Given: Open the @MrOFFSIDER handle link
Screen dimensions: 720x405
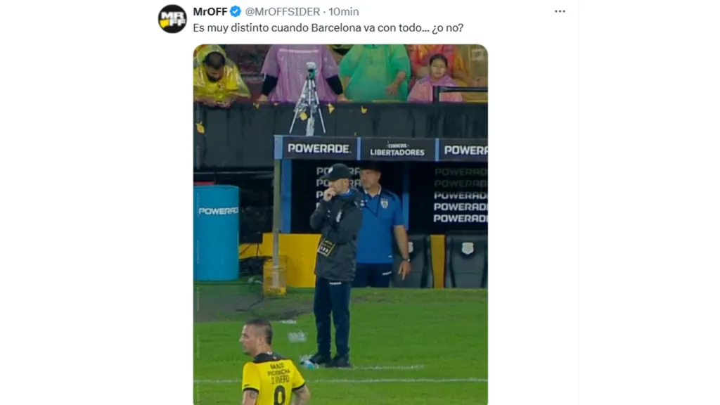Looking at the screenshot, I should click(283, 11).
